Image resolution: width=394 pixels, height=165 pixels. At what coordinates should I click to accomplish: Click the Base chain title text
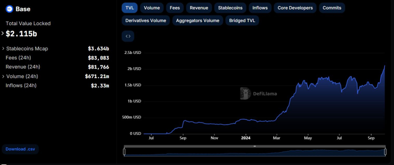tap(23, 9)
